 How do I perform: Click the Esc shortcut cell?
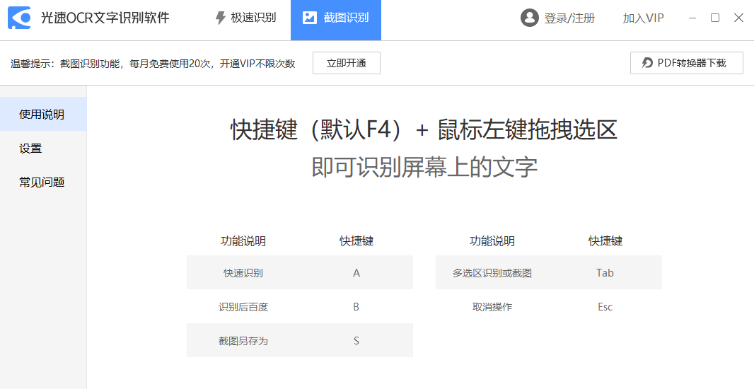click(x=605, y=307)
